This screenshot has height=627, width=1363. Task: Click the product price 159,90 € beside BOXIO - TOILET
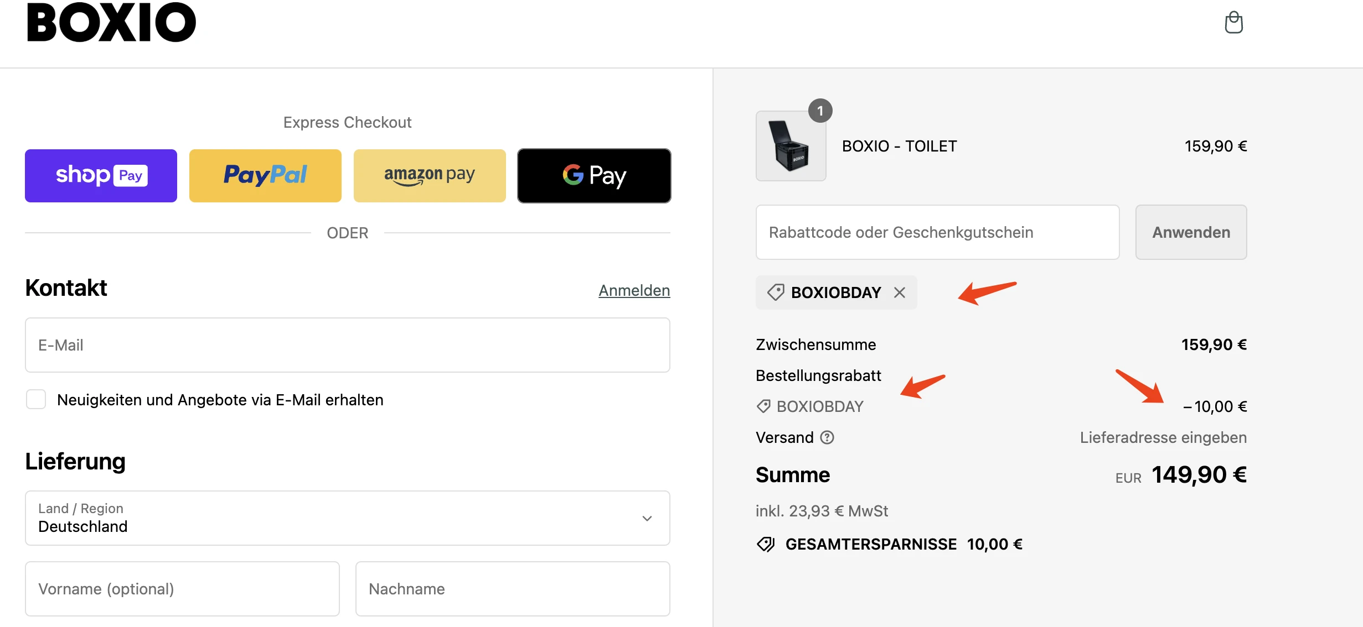[x=1216, y=146]
